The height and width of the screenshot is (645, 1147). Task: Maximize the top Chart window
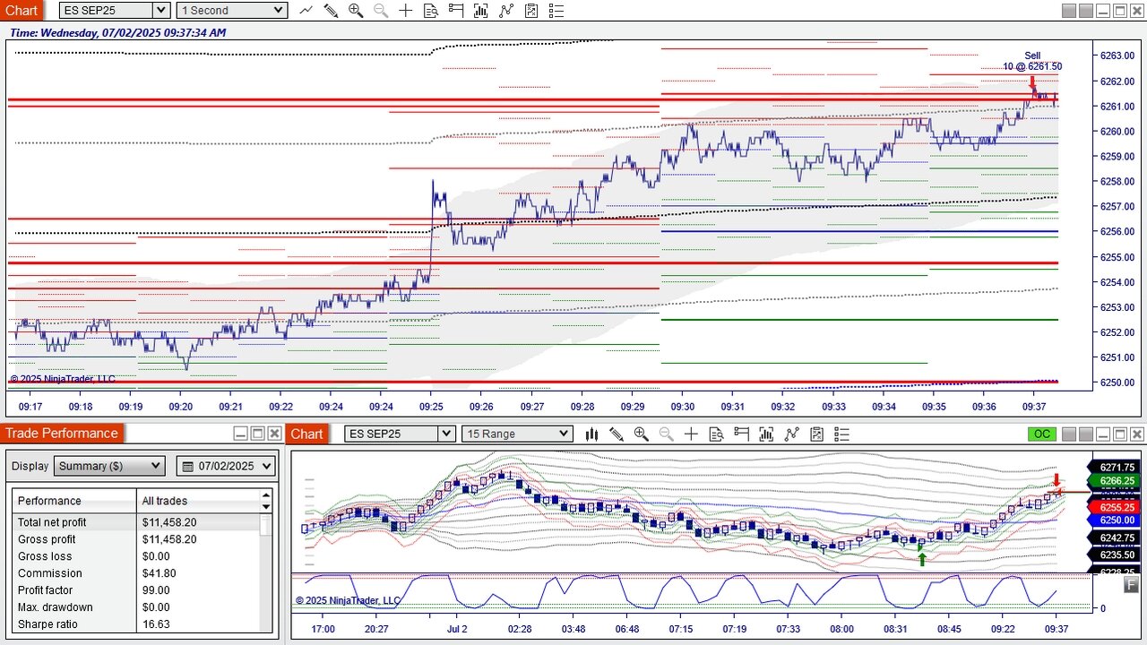tap(1120, 11)
